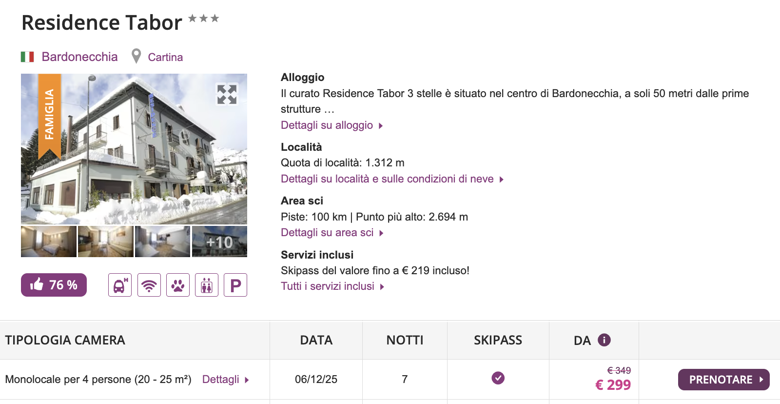Click the map pin icon beside Cartina
The width and height of the screenshot is (780, 404).
(136, 57)
